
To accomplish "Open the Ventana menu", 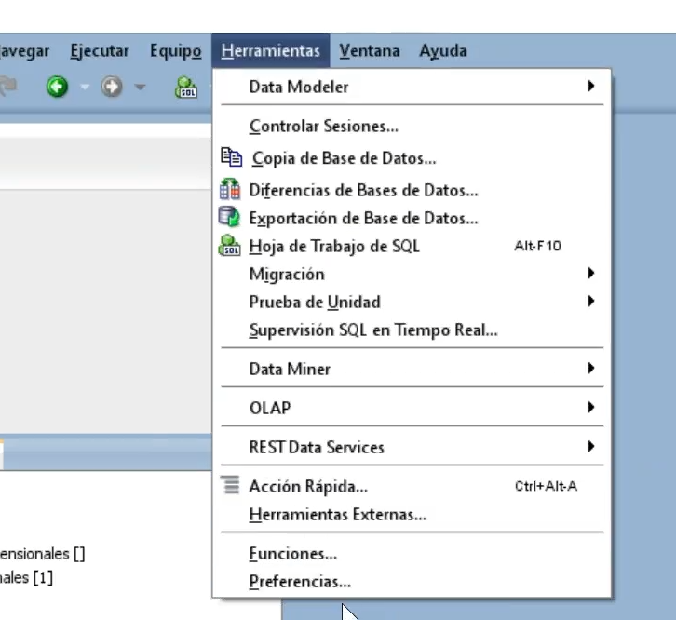I will [x=369, y=51].
